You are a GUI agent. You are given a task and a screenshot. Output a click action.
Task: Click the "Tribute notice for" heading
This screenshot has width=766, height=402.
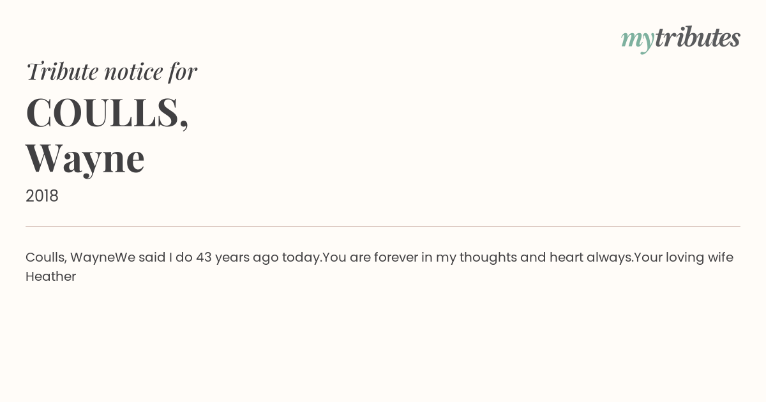click(x=111, y=71)
